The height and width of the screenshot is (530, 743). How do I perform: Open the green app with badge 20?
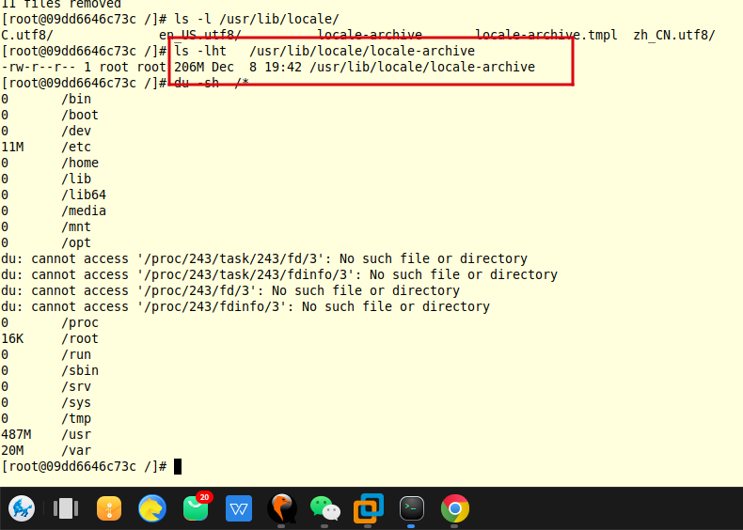[196, 508]
